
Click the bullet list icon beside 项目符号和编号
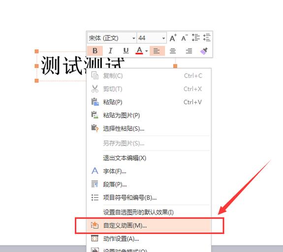95,197
